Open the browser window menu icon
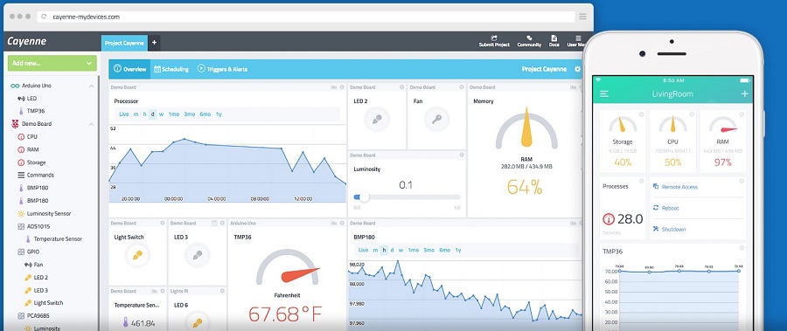787x331 pixels. click(x=582, y=17)
